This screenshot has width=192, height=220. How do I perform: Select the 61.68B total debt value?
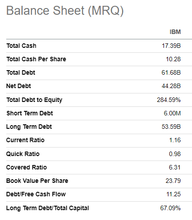[x=171, y=72]
